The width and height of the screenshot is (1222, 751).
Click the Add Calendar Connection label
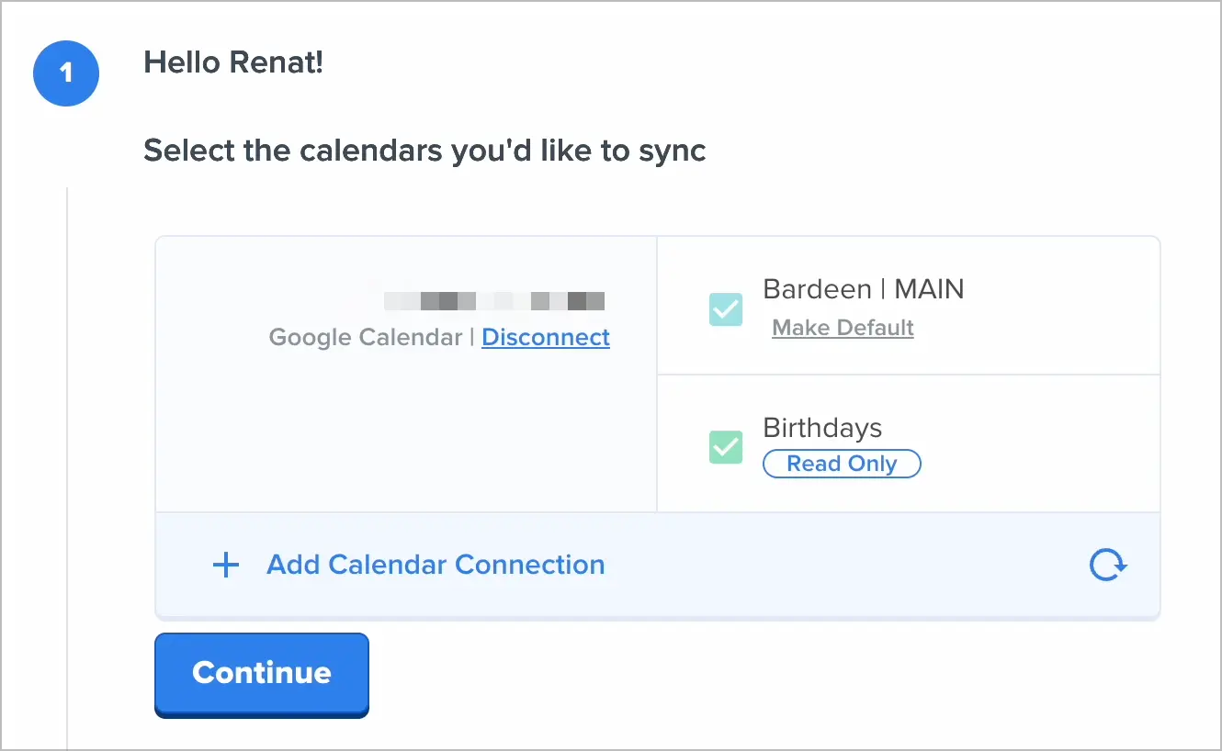click(435, 565)
